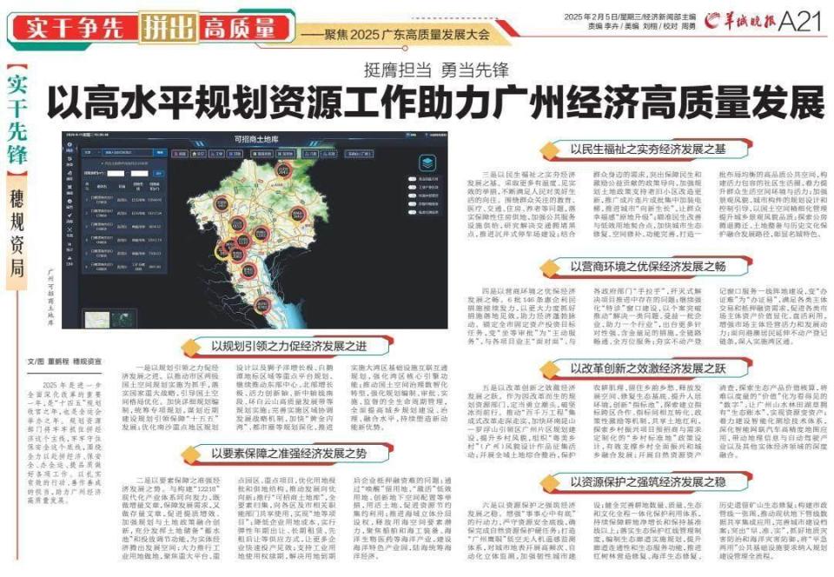Click the intro paragraph starting 2025年是进一步
The width and height of the screenshot is (834, 577).
pos(64,443)
